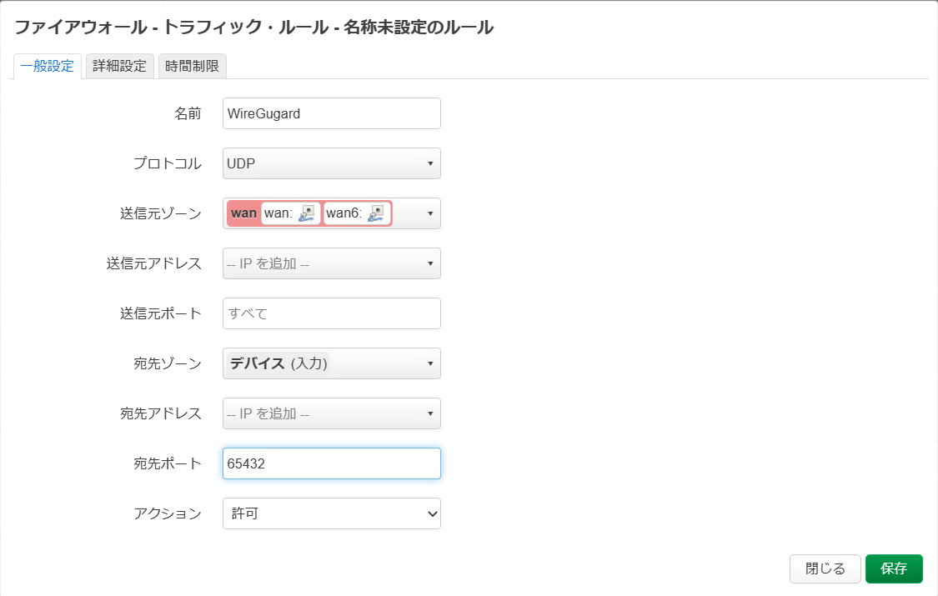Switch to the 一般設定 tab
Screen dimensions: 938x596
[x=48, y=66]
